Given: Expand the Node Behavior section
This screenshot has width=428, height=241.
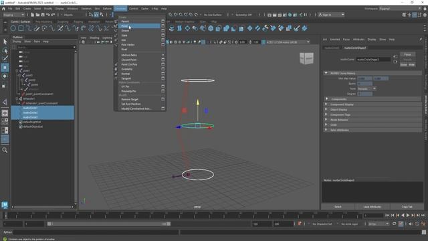Looking at the screenshot, I should tap(326, 120).
